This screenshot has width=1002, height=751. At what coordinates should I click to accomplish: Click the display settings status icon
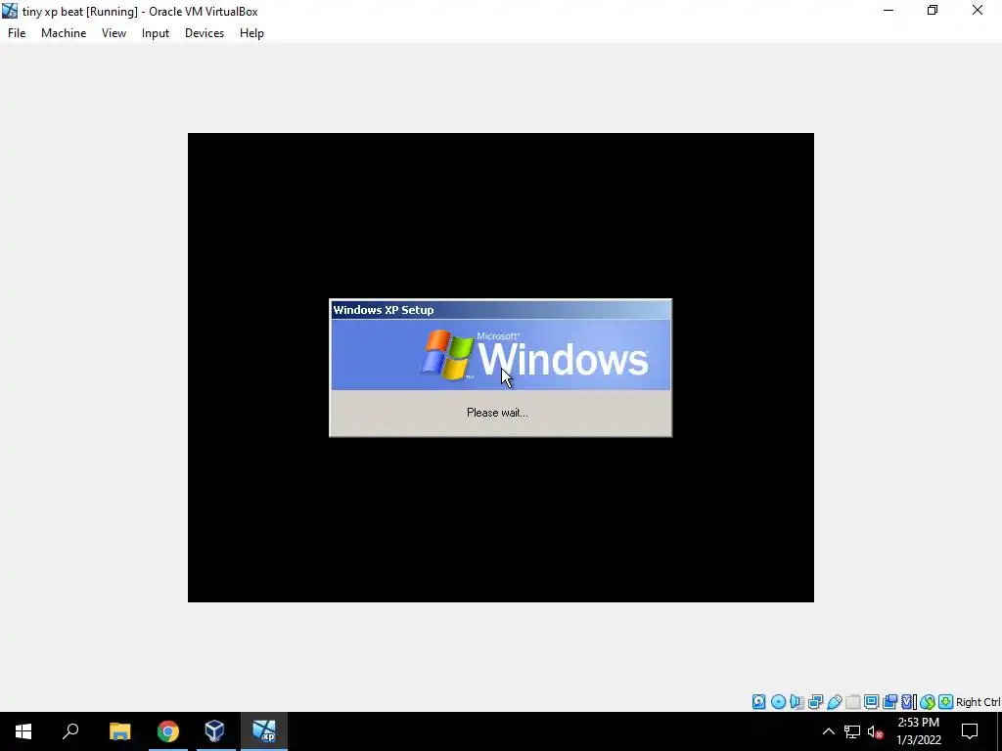click(871, 702)
